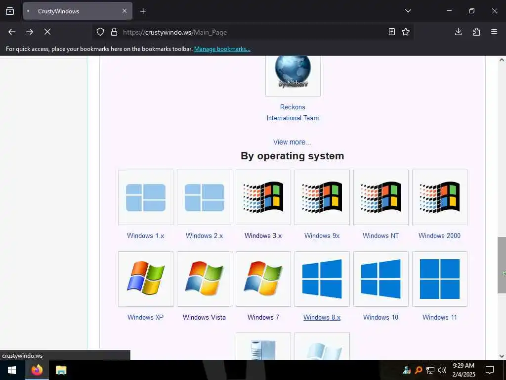View site security padlock info

point(114,32)
